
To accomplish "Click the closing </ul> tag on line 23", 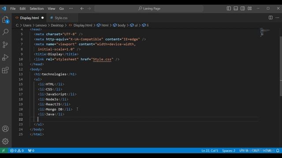I will pyautogui.click(x=39, y=124).
